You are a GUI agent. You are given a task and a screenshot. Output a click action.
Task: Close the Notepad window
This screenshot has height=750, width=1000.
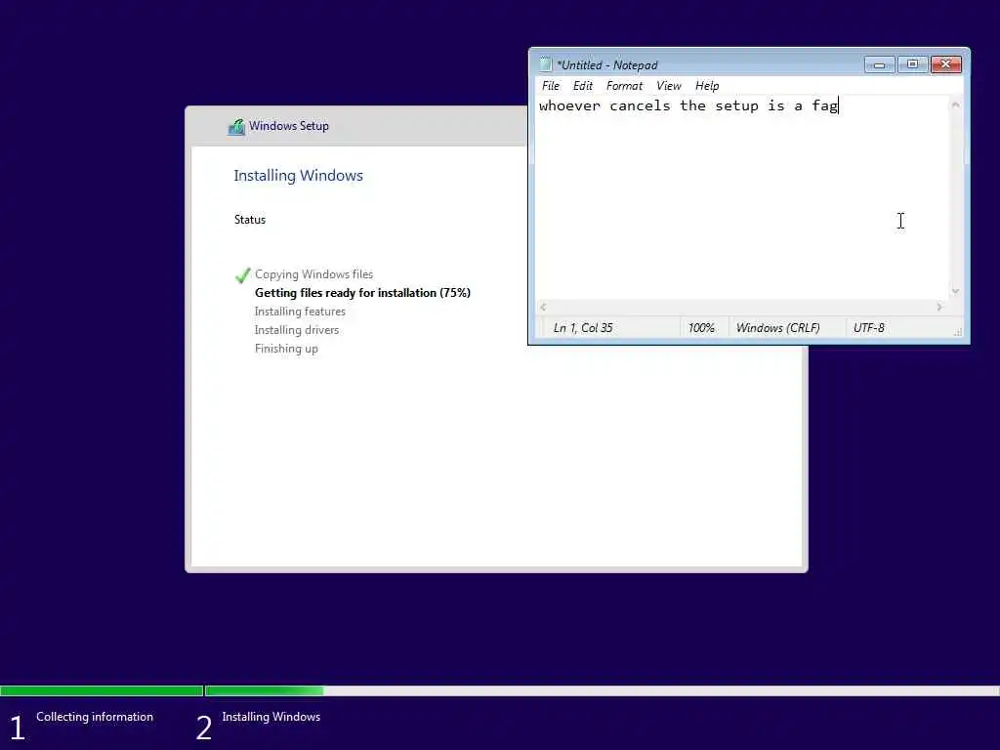click(x=945, y=64)
